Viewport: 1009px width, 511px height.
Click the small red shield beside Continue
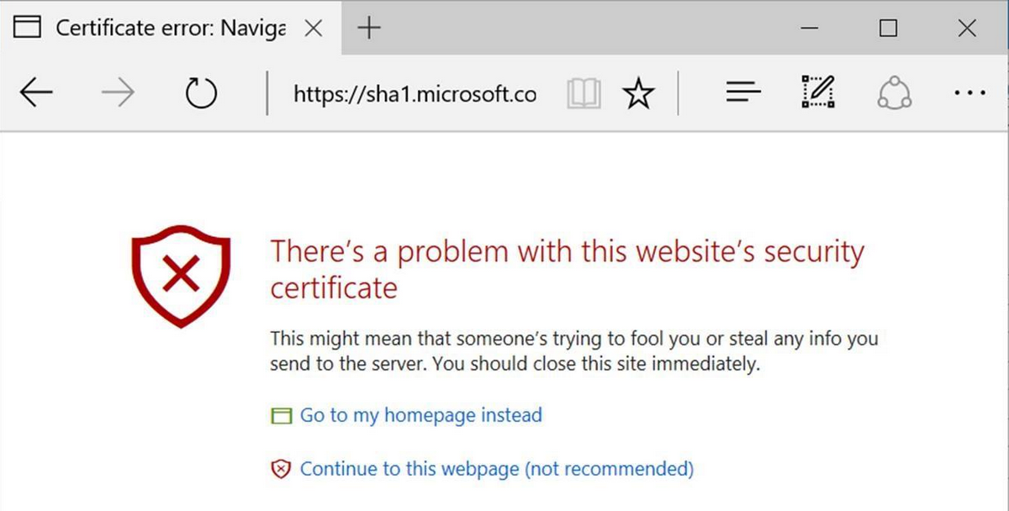281,469
